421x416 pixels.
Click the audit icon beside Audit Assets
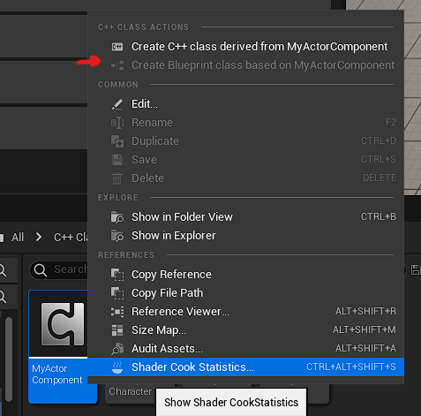coord(117,349)
